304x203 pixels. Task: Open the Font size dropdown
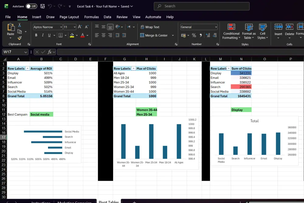pos(75,27)
